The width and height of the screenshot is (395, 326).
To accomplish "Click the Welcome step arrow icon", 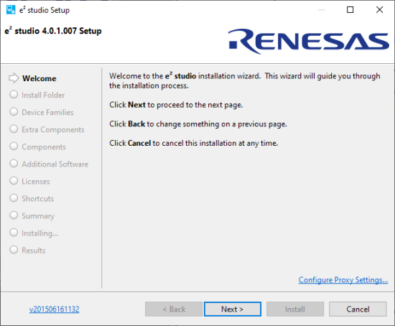I will (14, 78).
